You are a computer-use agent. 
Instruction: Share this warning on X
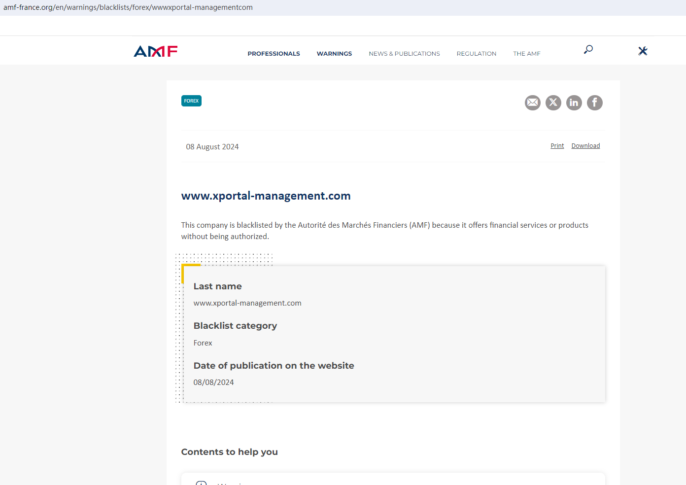(553, 103)
